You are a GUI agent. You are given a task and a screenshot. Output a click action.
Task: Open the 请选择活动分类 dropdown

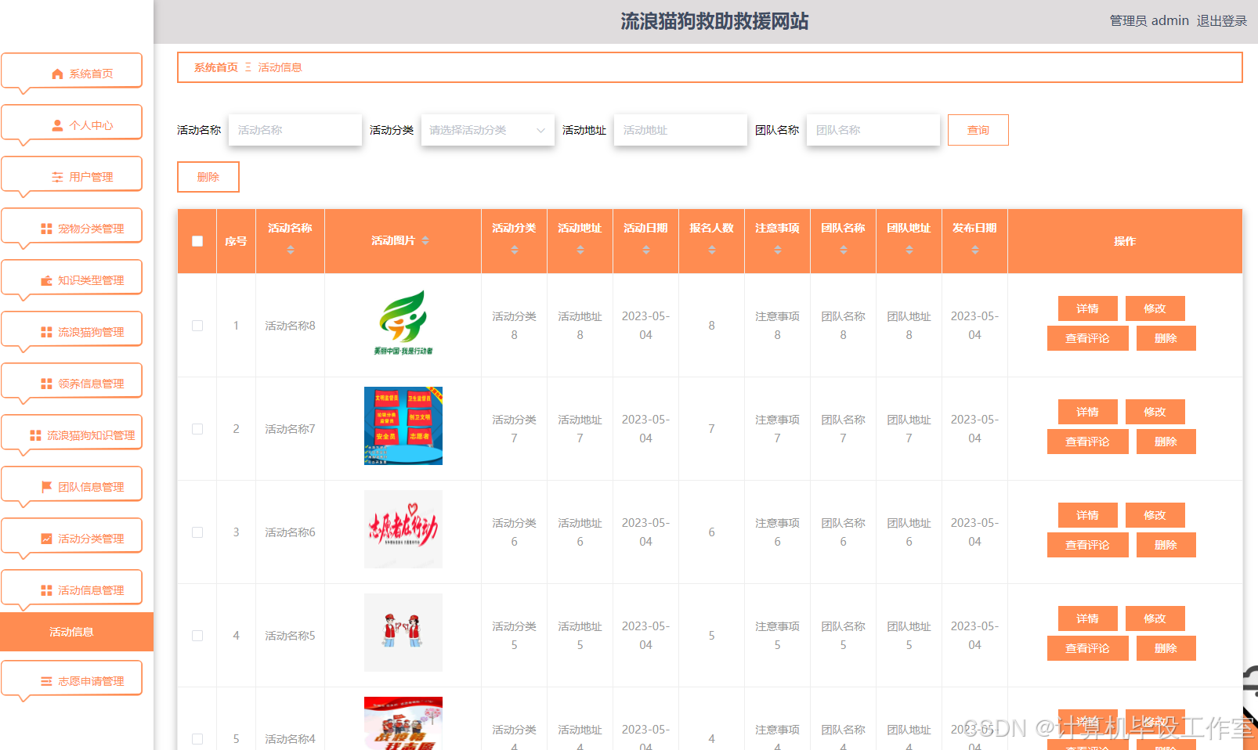pos(487,130)
